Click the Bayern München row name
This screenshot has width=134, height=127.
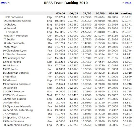point(17,36)
